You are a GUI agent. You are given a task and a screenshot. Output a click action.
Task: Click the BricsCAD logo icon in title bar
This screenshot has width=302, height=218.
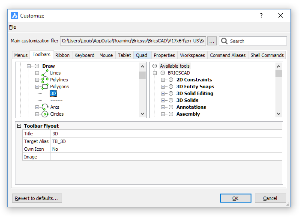pos(15,15)
